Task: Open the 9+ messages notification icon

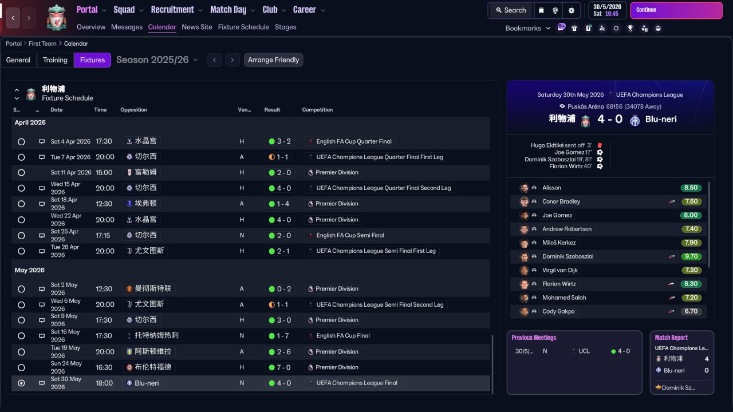Action: [561, 27]
